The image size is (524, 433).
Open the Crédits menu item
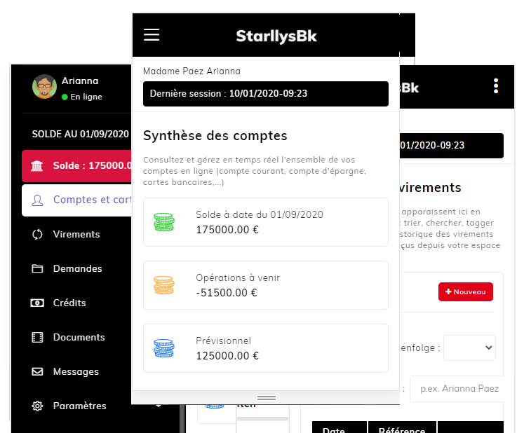69,303
